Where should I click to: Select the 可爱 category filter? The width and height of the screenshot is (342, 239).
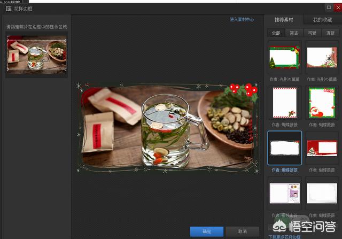pyautogui.click(x=312, y=33)
